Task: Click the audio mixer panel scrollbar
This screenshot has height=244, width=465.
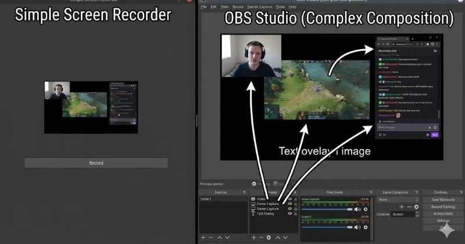Action: point(372,218)
